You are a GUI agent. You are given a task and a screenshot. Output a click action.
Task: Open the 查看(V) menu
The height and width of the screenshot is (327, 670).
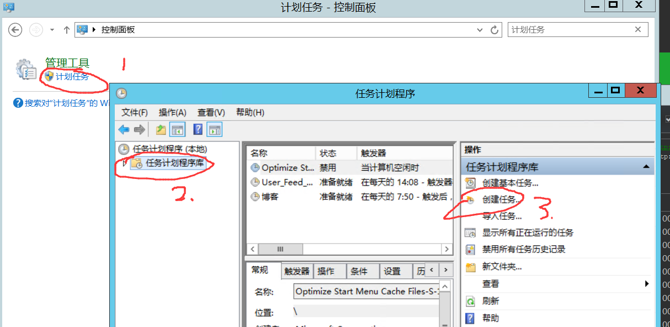click(x=211, y=112)
